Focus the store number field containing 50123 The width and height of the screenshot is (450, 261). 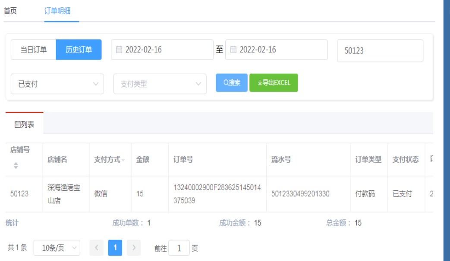[380, 51]
